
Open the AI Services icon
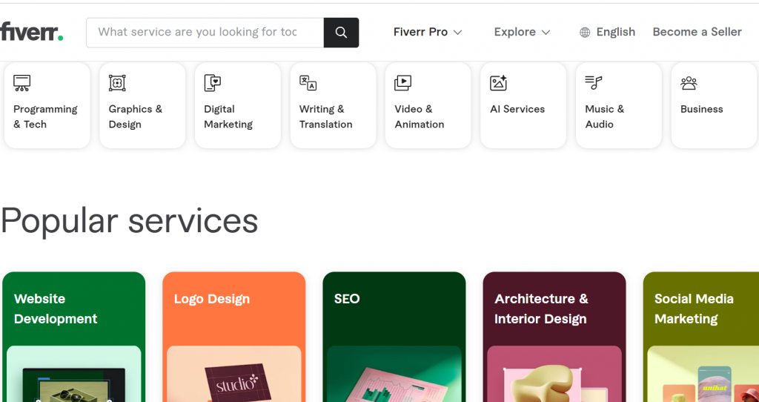coord(498,83)
